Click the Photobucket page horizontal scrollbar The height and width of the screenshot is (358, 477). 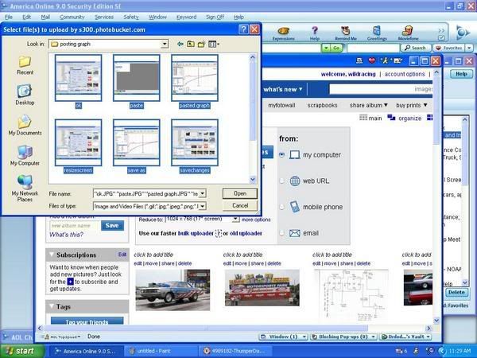[x=235, y=328]
